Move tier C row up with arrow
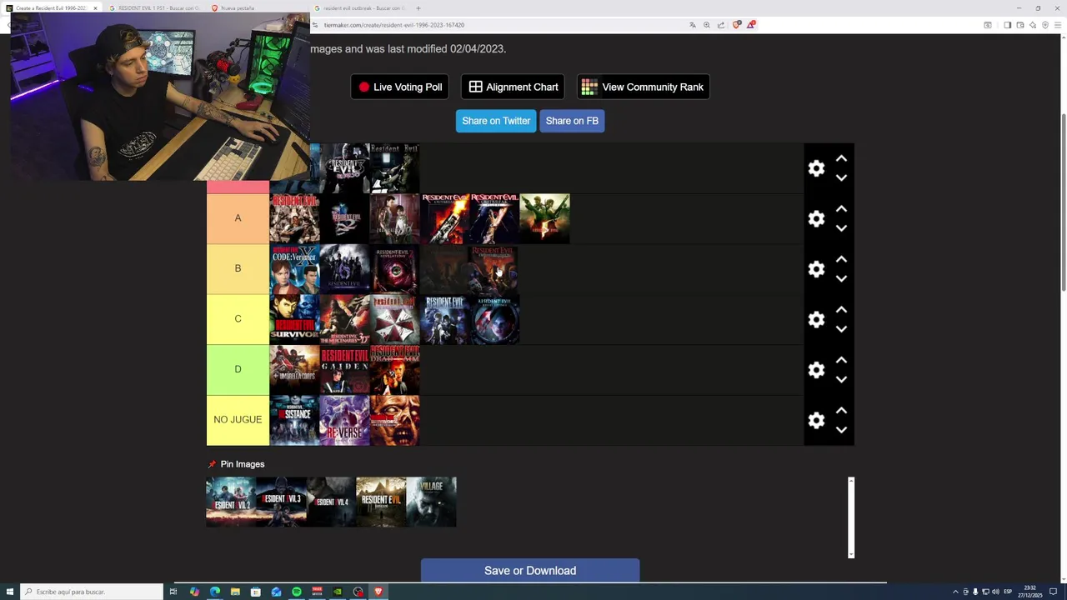The image size is (1067, 600). tap(841, 310)
